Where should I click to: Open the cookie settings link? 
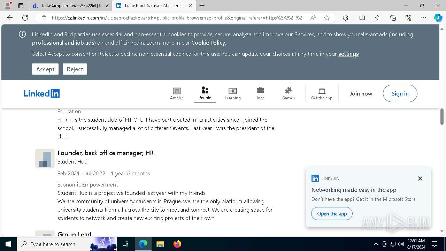click(x=348, y=54)
